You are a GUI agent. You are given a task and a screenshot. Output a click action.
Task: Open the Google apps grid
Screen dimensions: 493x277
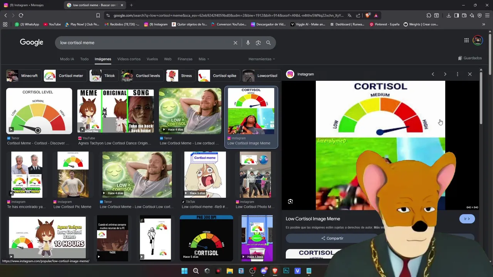(x=466, y=40)
